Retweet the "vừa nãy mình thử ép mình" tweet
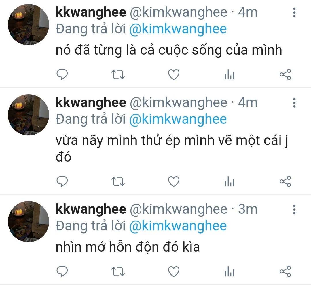The image size is (311, 285). tap(118, 182)
